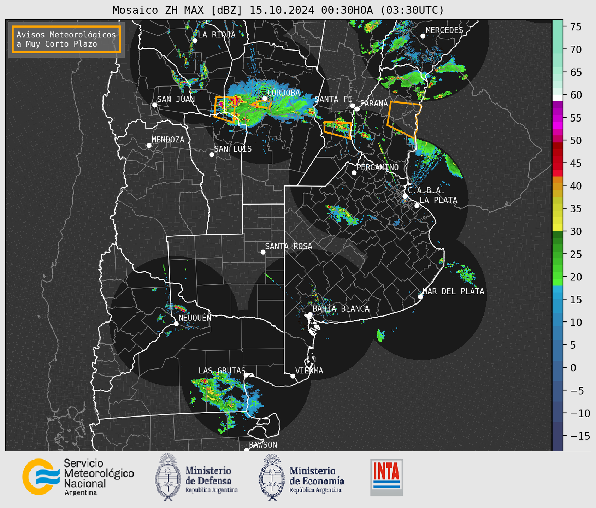This screenshot has height=508, width=596.
Task: Click the NEUQUÉN city marker
Action: point(176,323)
